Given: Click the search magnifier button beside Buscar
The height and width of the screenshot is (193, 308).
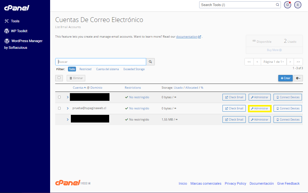Looking at the screenshot, I should 150,62.
